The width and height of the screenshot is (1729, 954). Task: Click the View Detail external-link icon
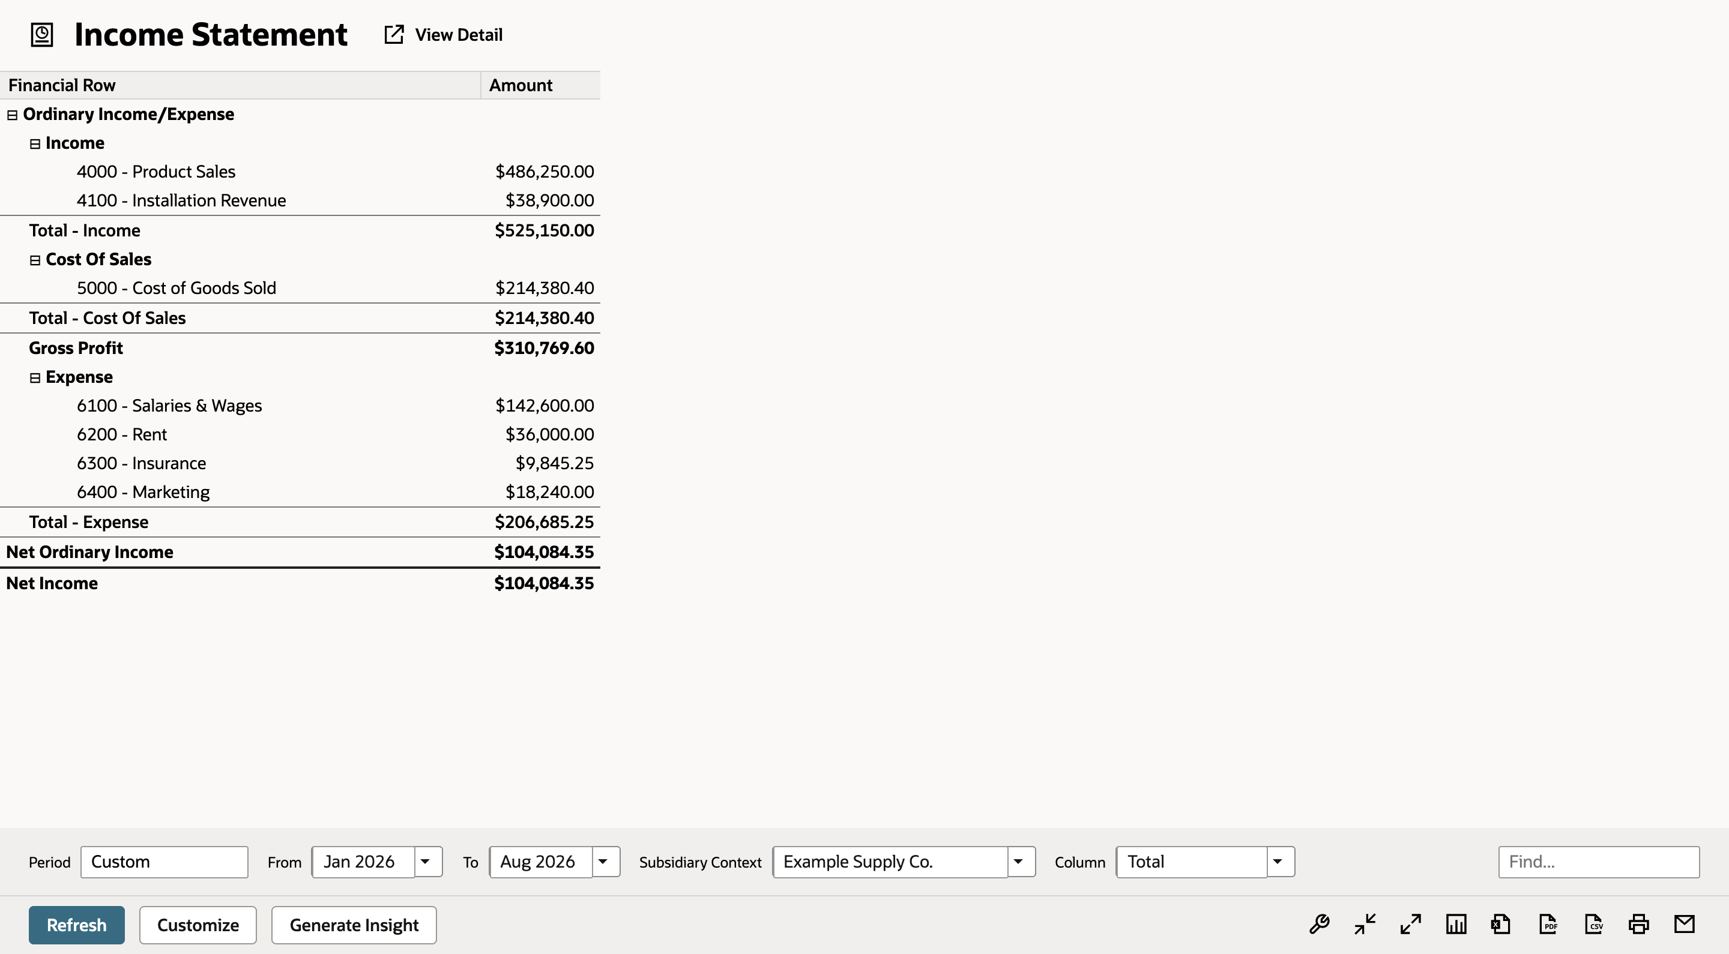coord(394,34)
